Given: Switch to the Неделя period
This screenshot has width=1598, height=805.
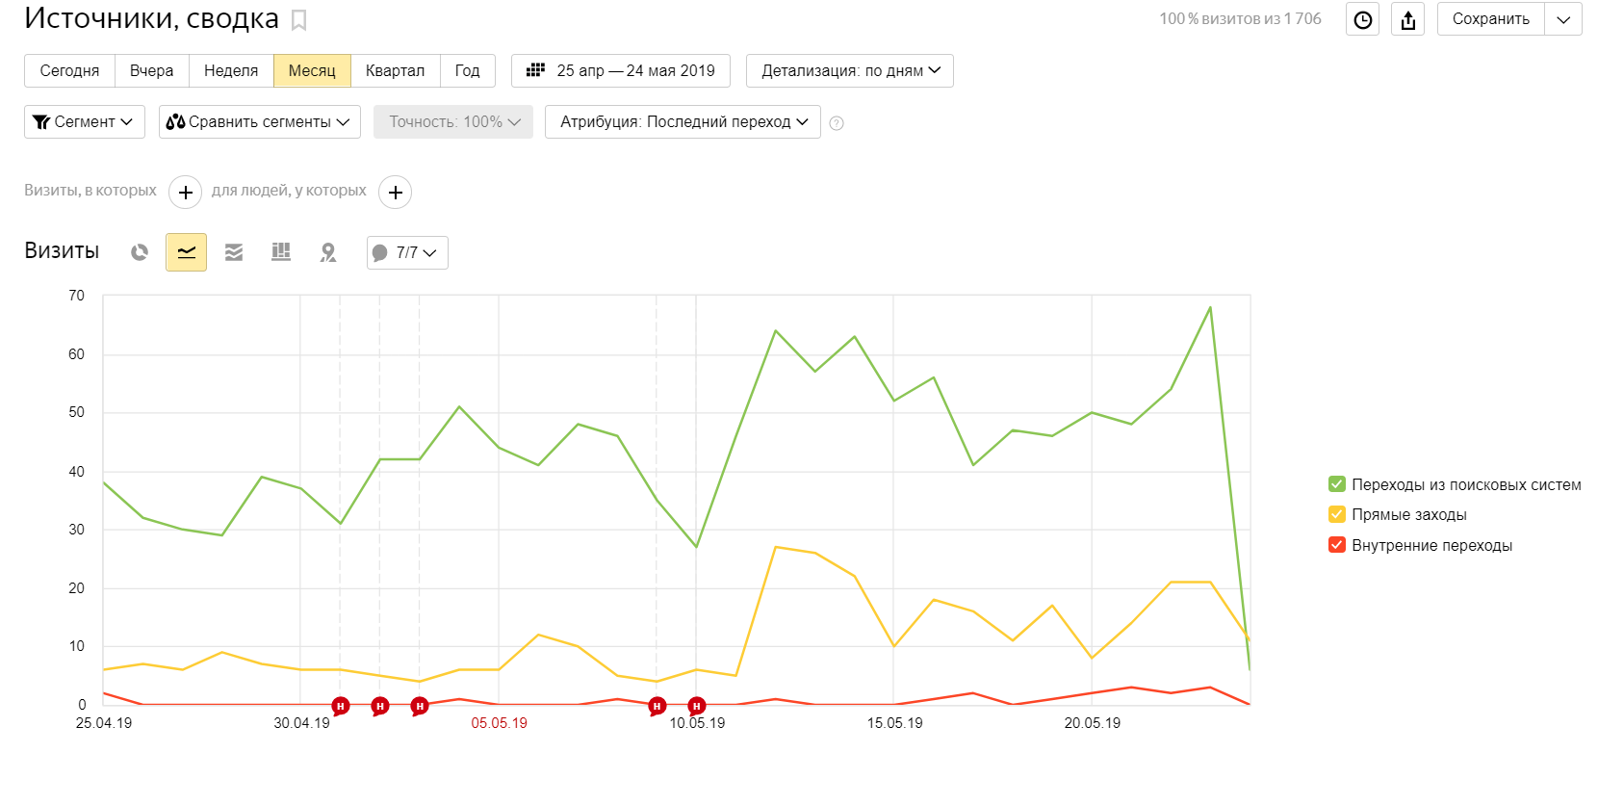Looking at the screenshot, I should [x=231, y=71].
